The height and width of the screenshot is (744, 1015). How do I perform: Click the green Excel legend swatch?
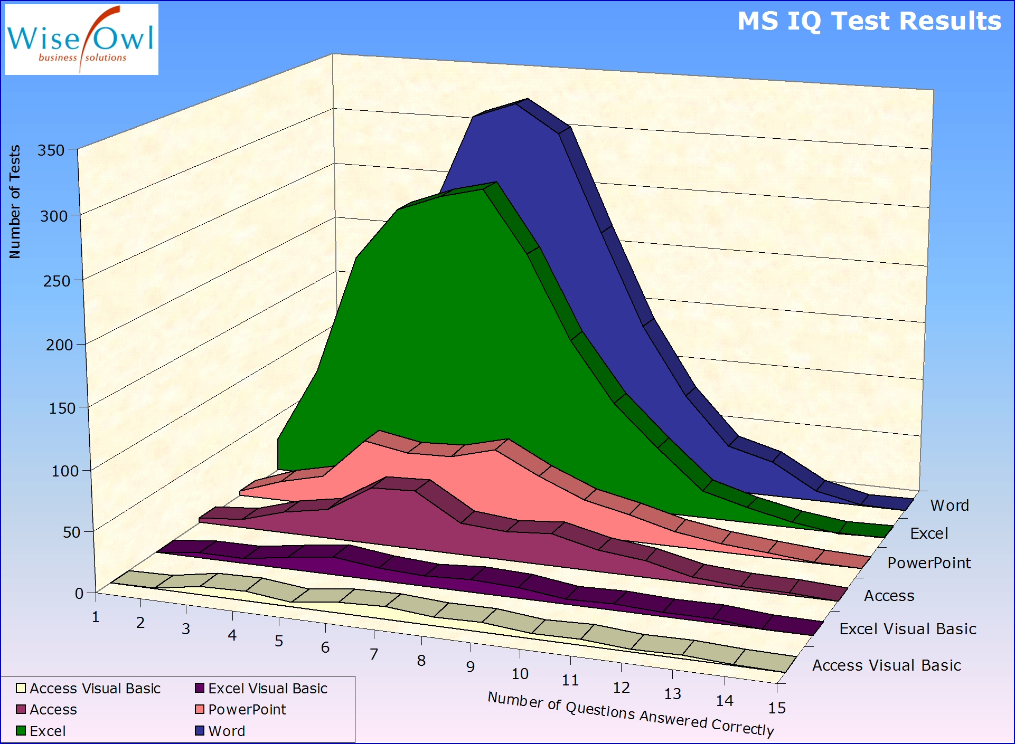(21, 731)
